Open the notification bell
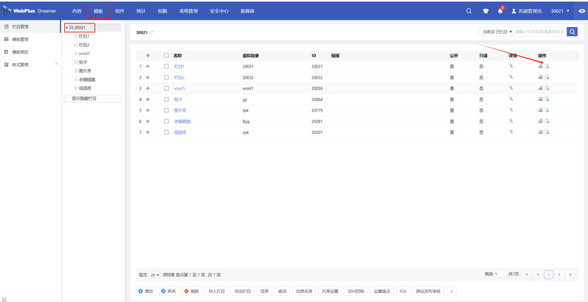 click(x=500, y=11)
